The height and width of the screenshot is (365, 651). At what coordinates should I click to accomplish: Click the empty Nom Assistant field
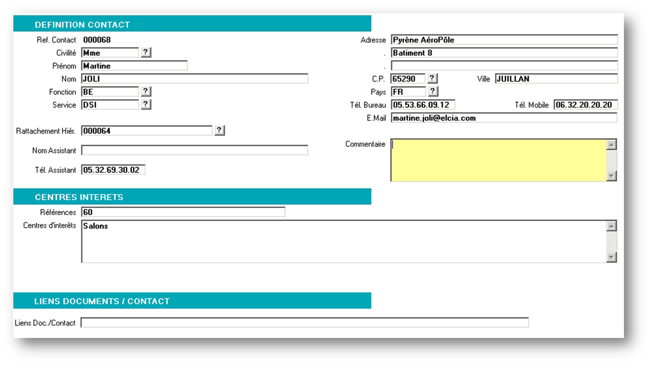click(x=194, y=150)
